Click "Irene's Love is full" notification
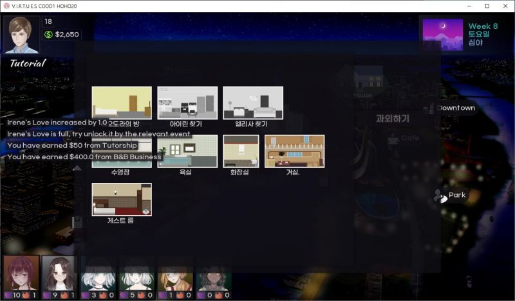515x301 pixels. pos(98,134)
